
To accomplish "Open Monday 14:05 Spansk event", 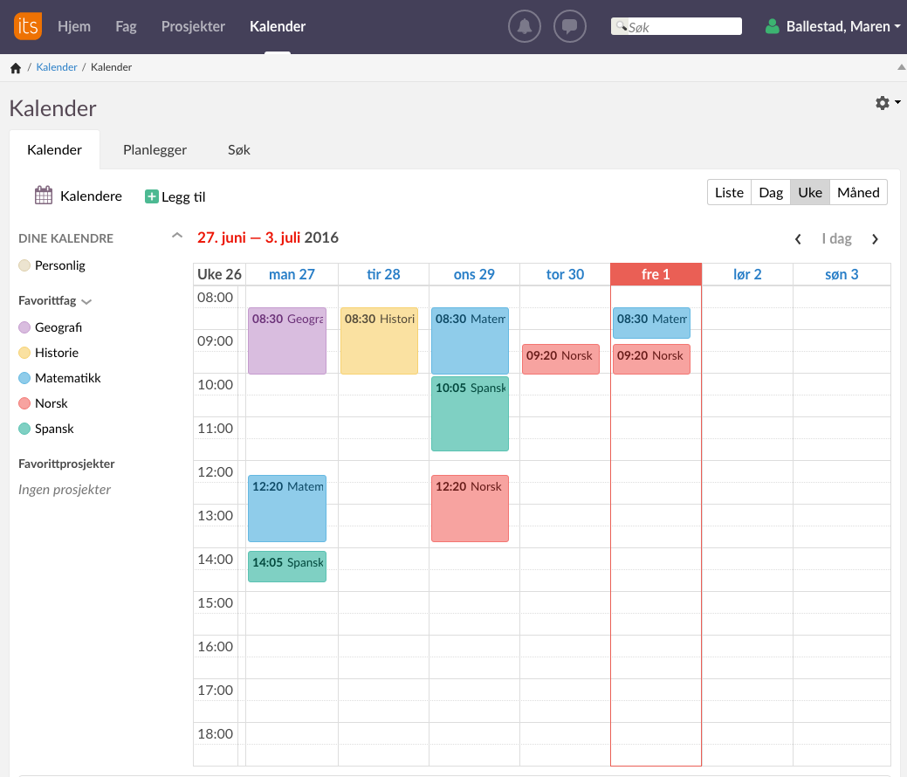I will point(287,567).
